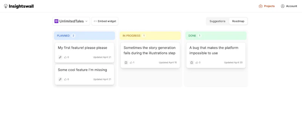
Task: Open the 'Some cool feature I'm missing' card
Action: tap(85, 75)
